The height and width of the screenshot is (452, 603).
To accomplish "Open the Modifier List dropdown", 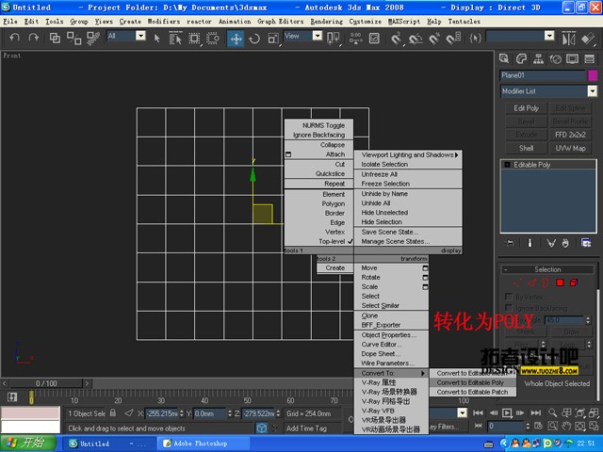I will 593,91.
